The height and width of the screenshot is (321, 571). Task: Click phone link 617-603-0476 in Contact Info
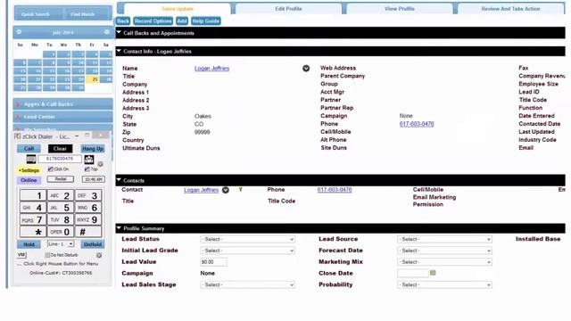coord(417,124)
